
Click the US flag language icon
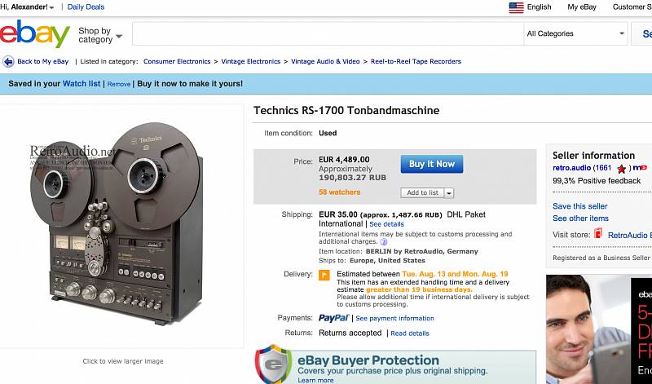coord(516,7)
